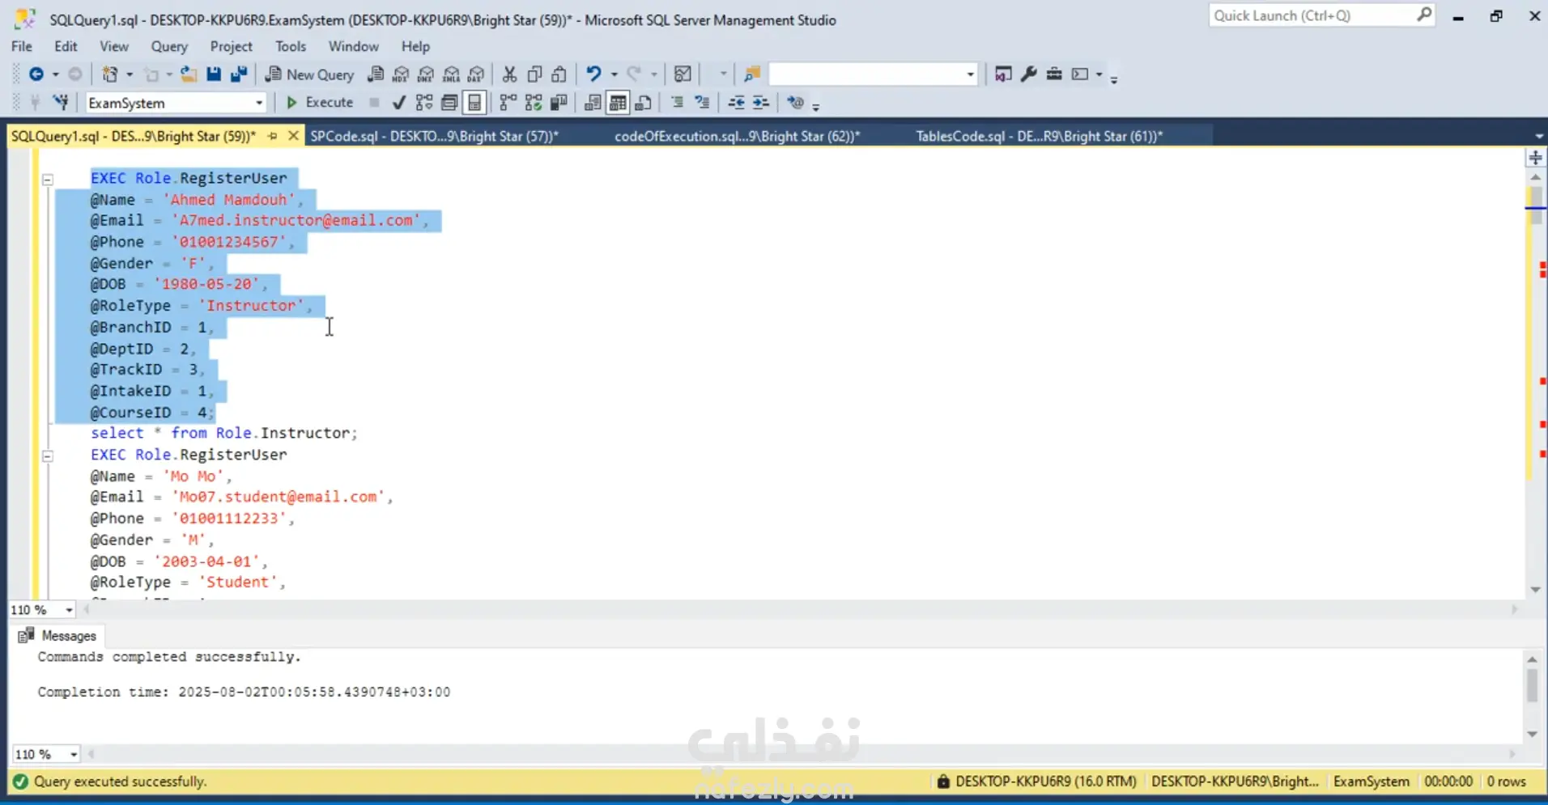Undo the last edit
The height and width of the screenshot is (805, 1548).
click(x=593, y=74)
